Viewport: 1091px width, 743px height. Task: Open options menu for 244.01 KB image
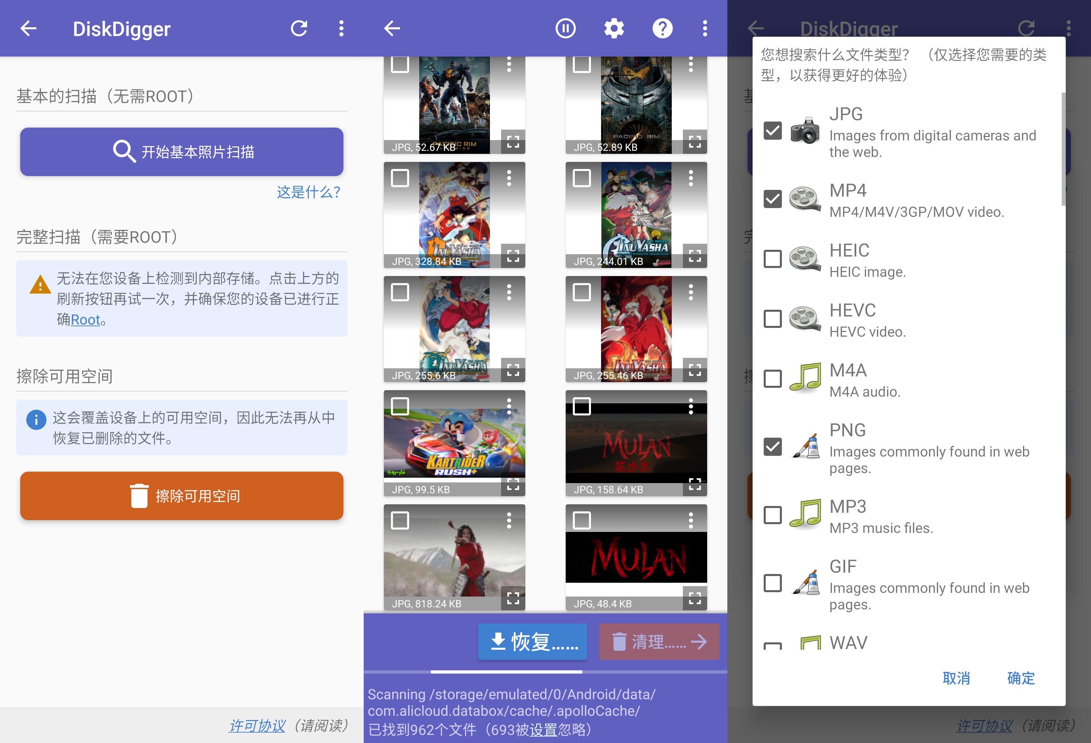691,178
